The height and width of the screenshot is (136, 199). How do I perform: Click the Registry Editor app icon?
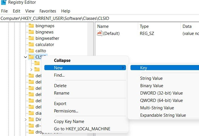point(3,2)
